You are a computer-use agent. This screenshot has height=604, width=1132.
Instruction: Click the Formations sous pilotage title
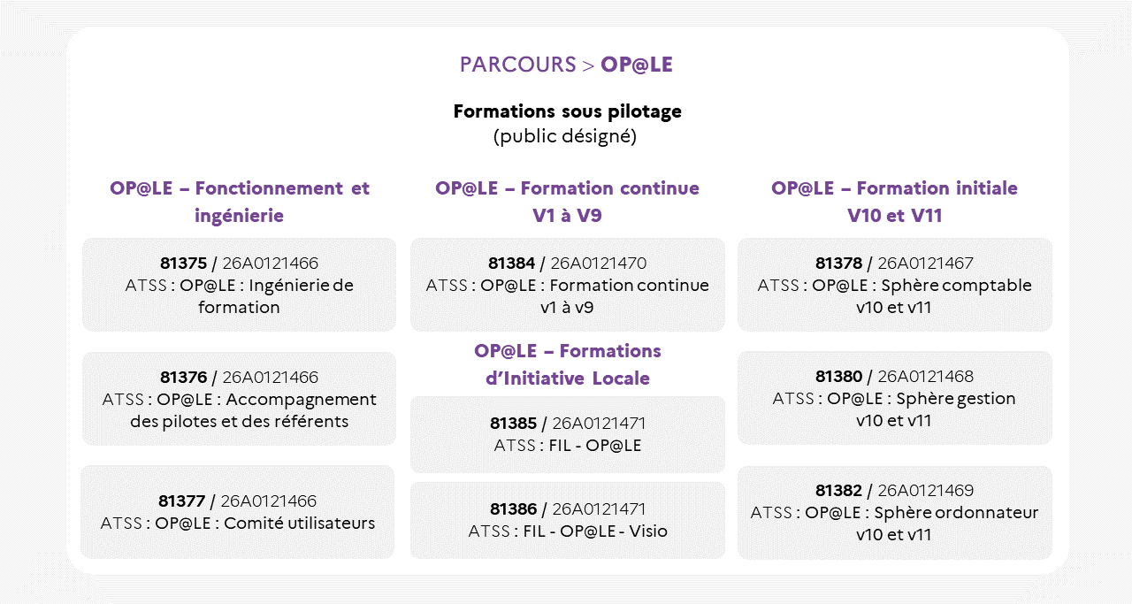pos(567,111)
